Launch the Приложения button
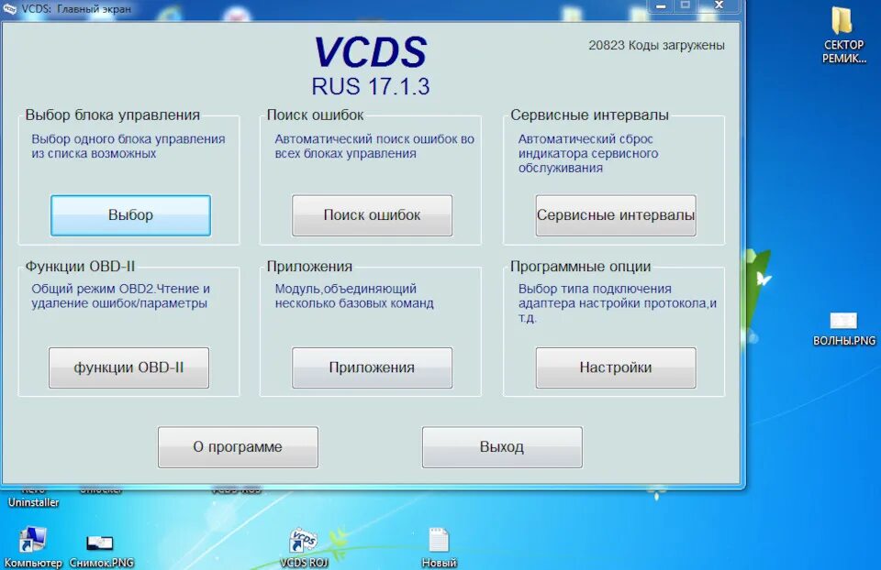 [372, 368]
